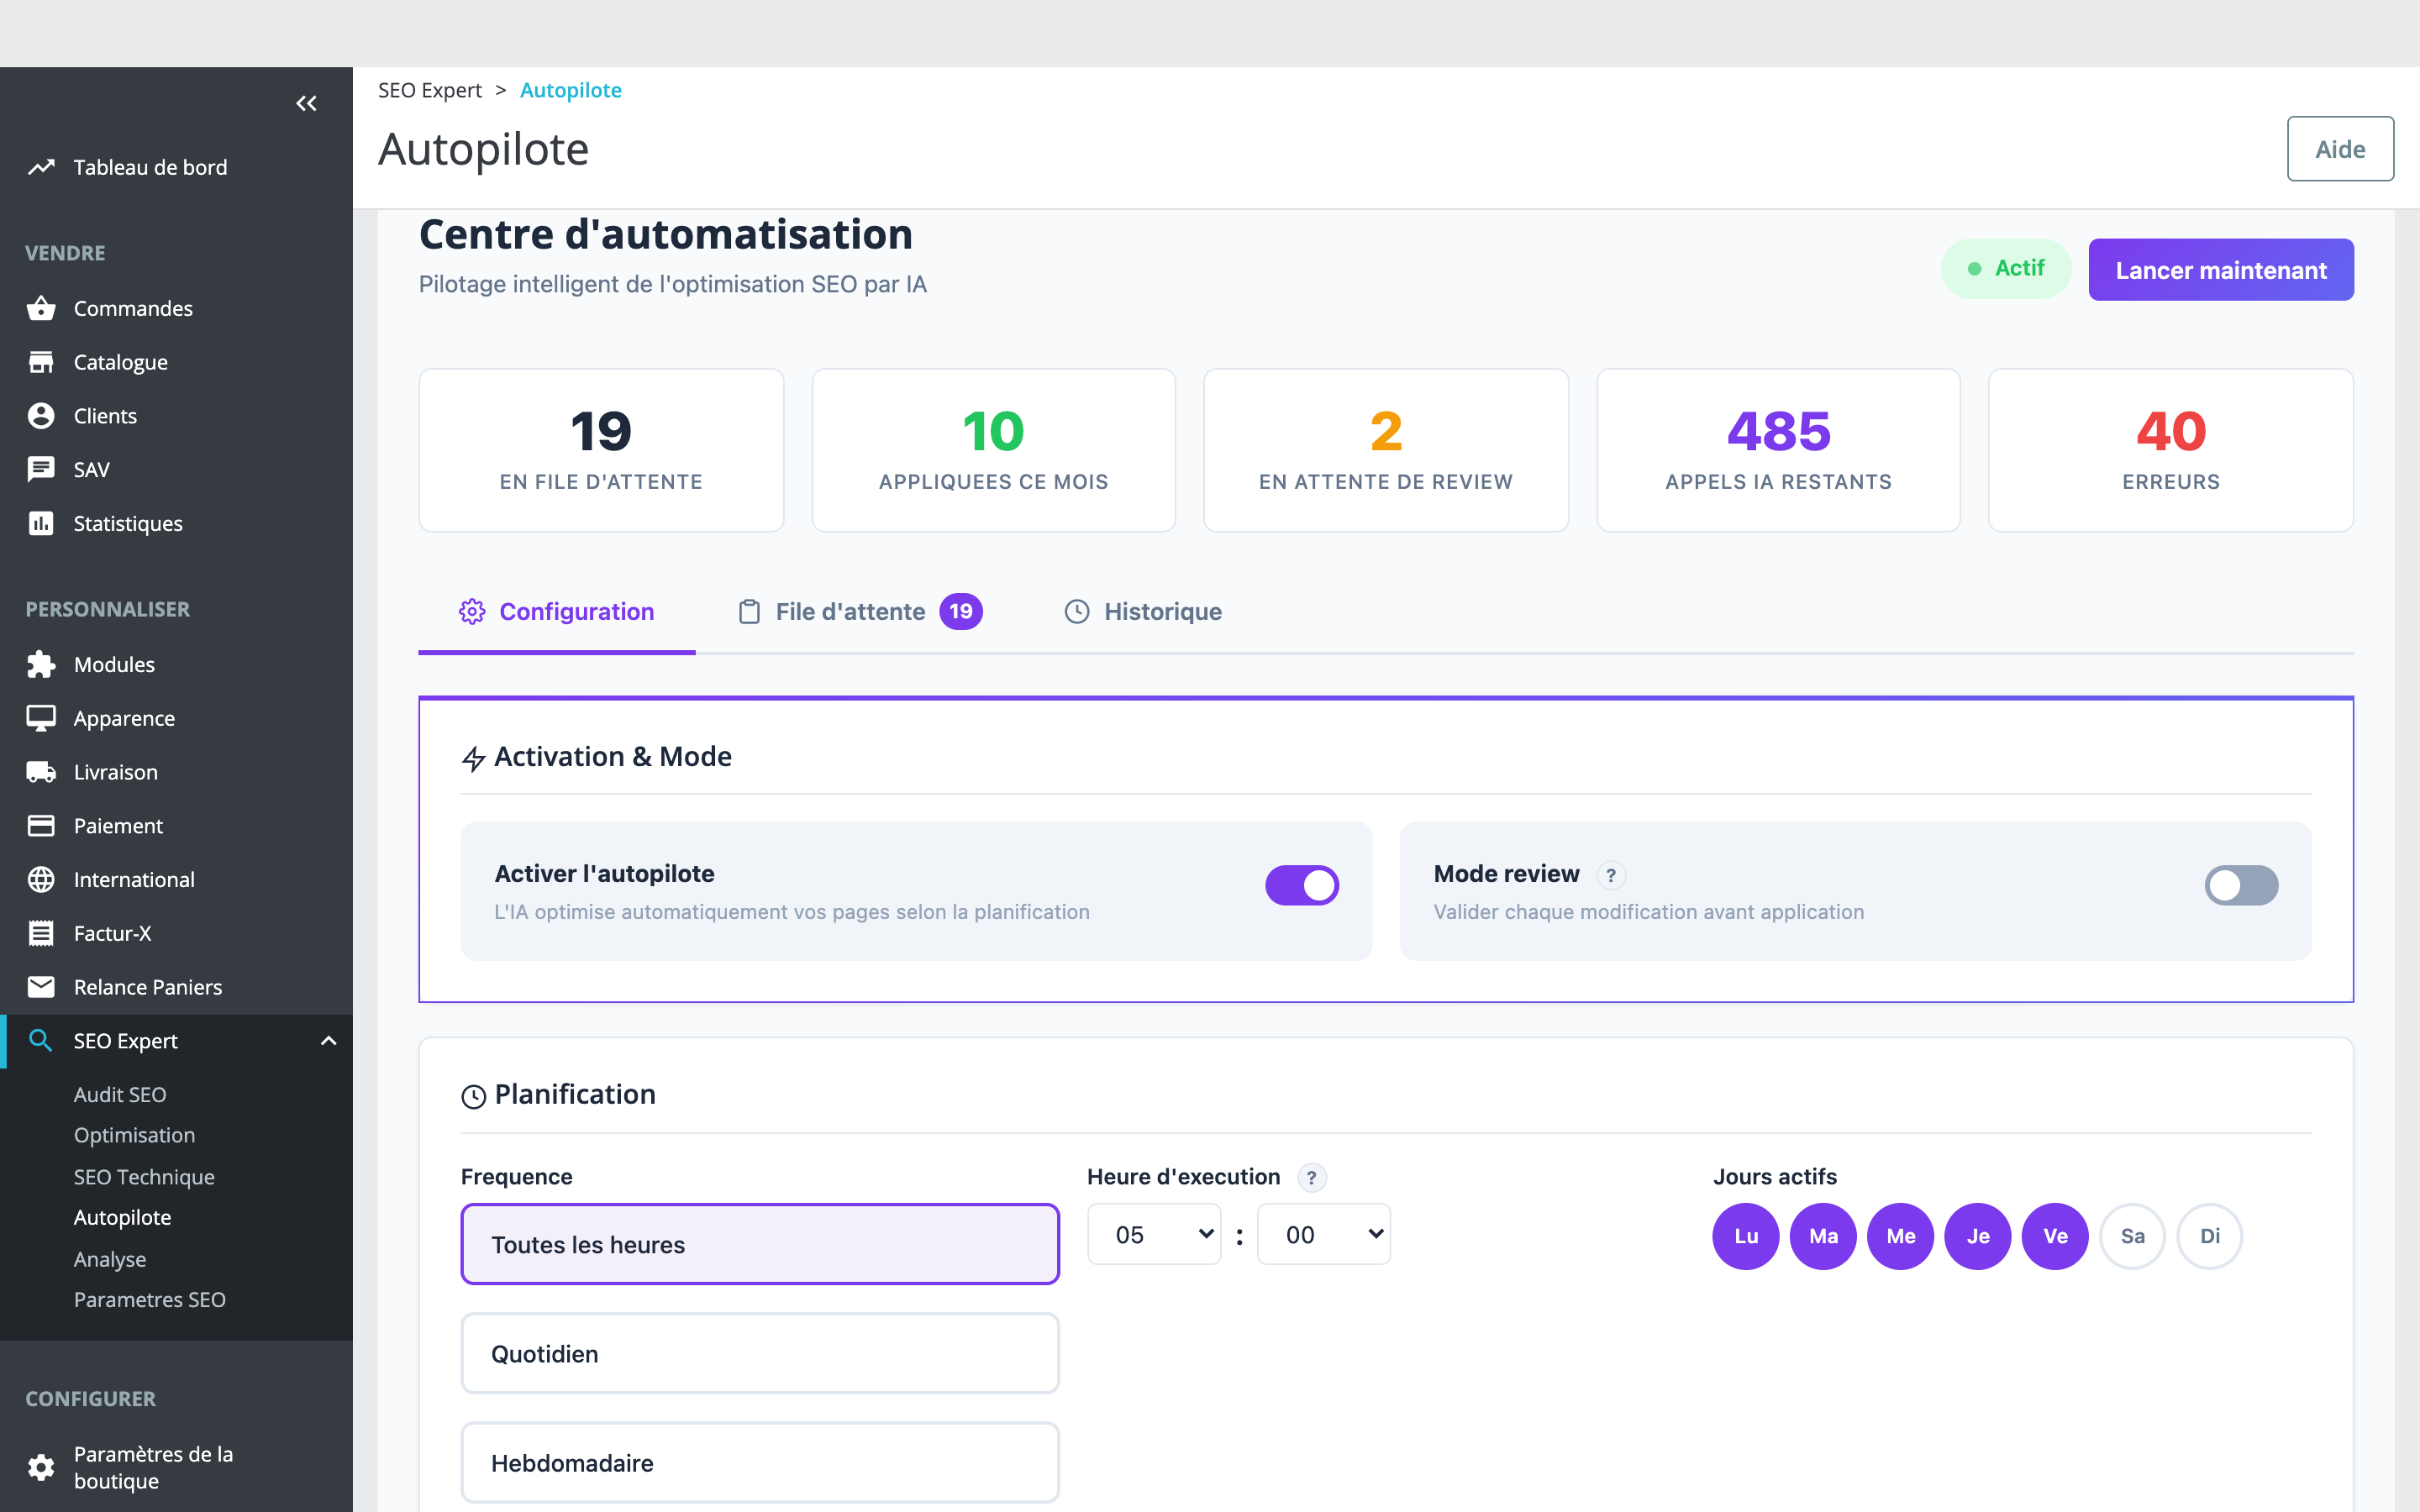Click the Commandes basket icon

41,308
